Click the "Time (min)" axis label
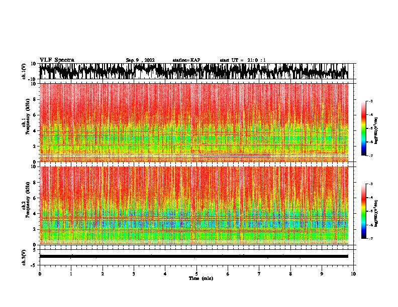Screen dimensions: 398x307 (201, 278)
